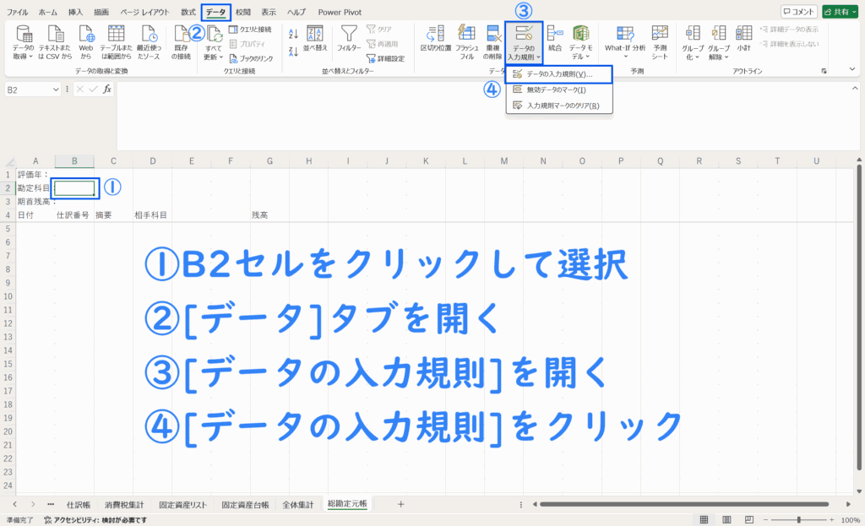Select 入力規則マークのクリア(R) menu item

coord(559,106)
